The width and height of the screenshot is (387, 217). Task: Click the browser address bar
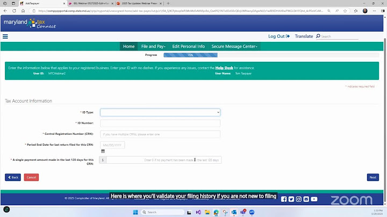[180, 11]
